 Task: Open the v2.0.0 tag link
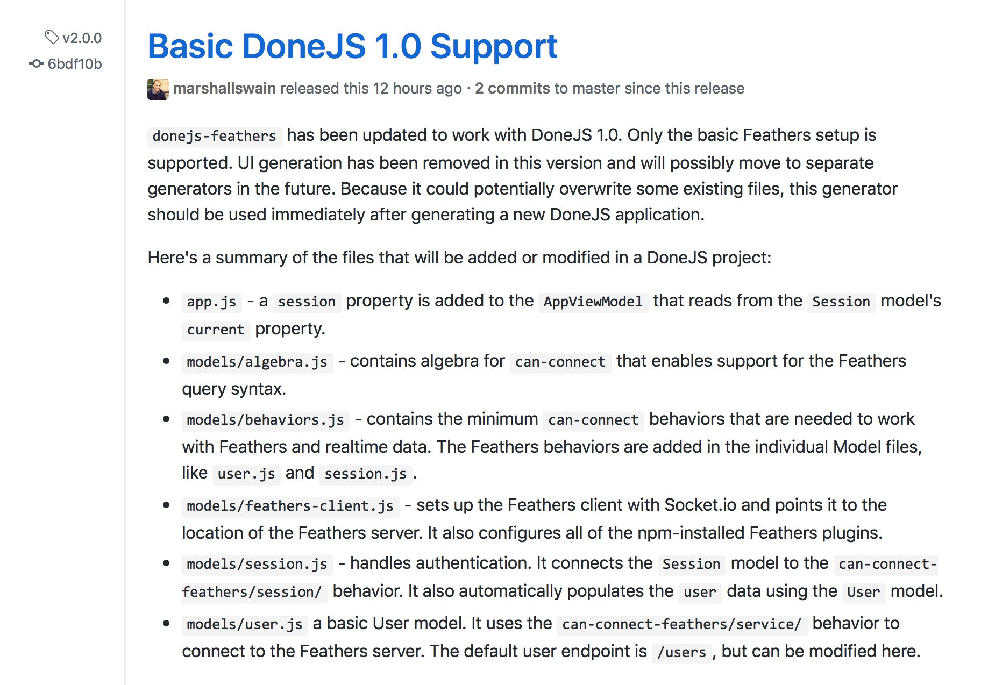point(82,38)
